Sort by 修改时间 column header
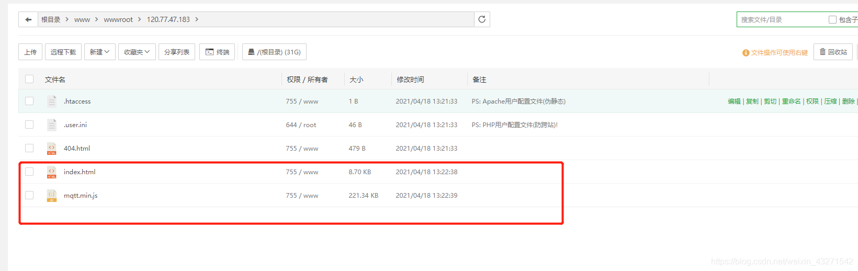The image size is (858, 271). pyautogui.click(x=410, y=80)
